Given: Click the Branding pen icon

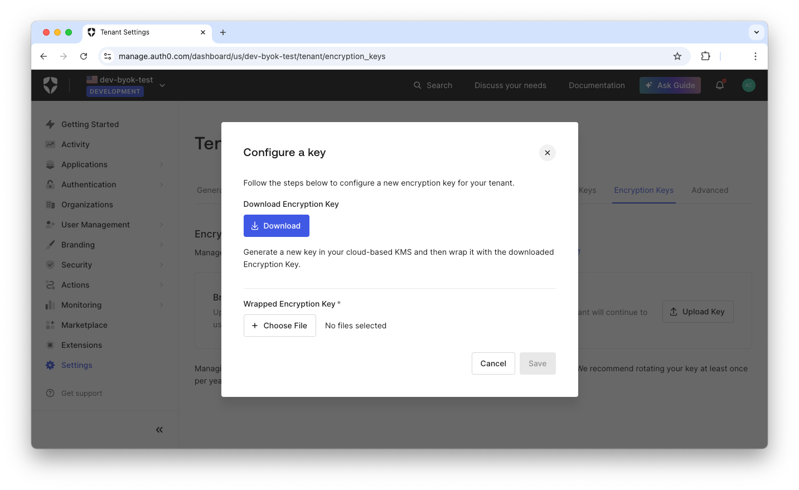Looking at the screenshot, I should (50, 245).
